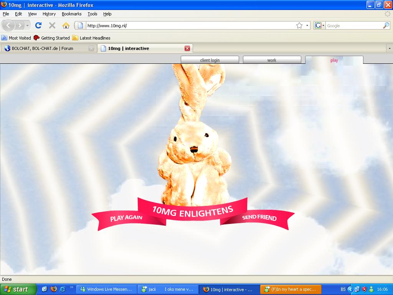
Task: Open the Latest Headlines feed bookmark
Action: [91, 38]
